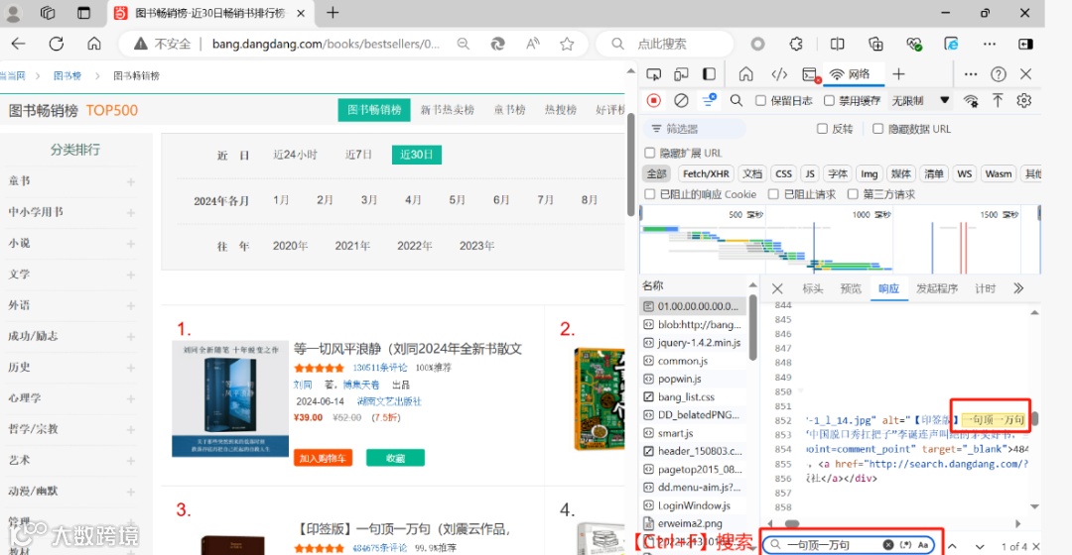Click the 加入购物车 button
The height and width of the screenshot is (555, 1072).
coord(323,458)
